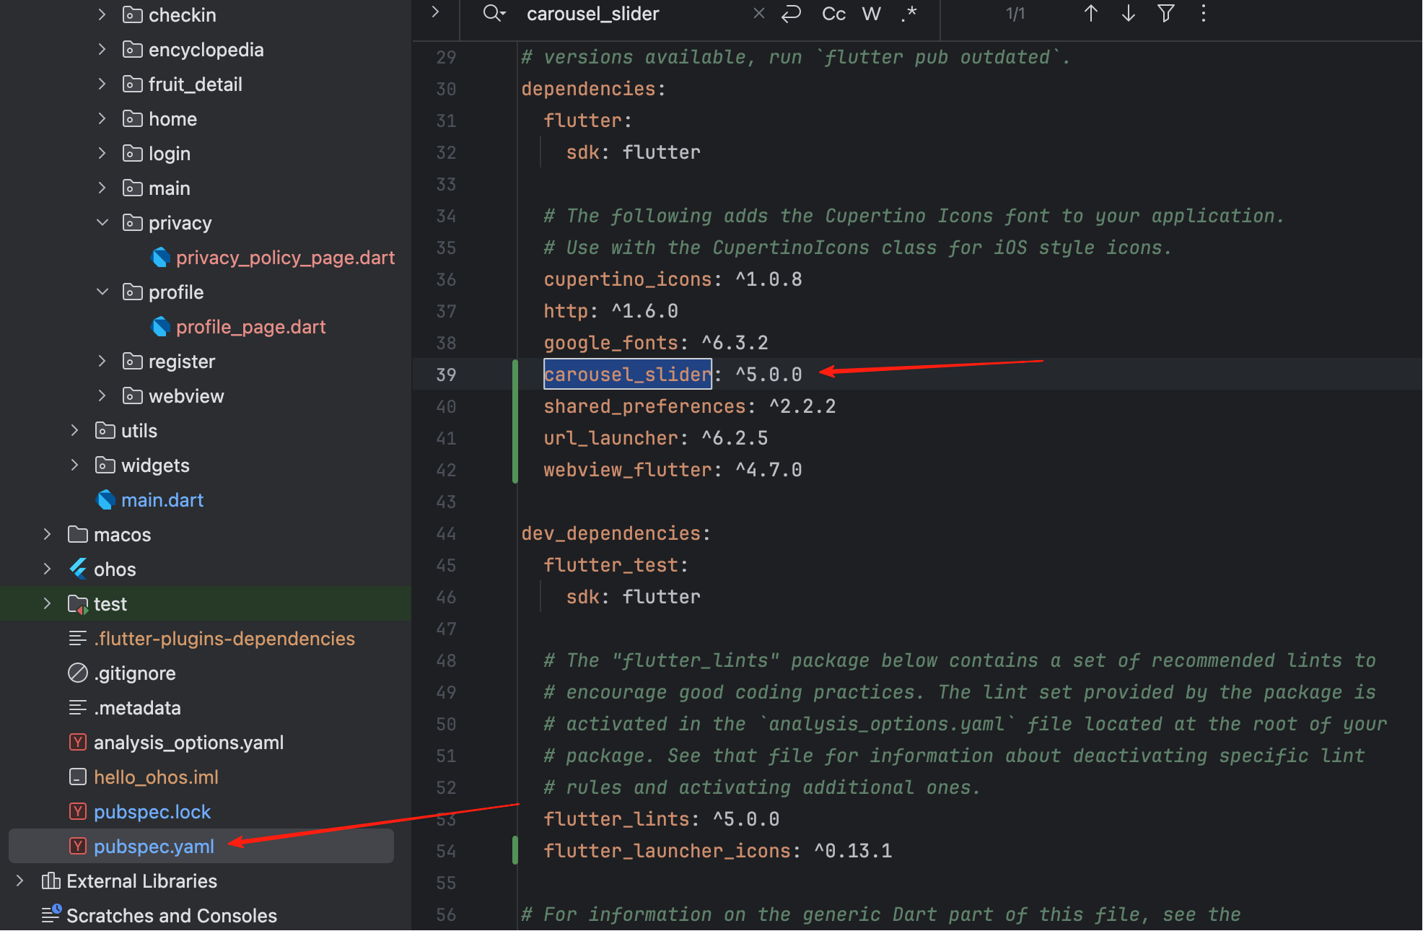Image resolution: width=1423 pixels, height=931 pixels.
Task: Open search history magnifier dropdown
Action: pyautogui.click(x=494, y=14)
